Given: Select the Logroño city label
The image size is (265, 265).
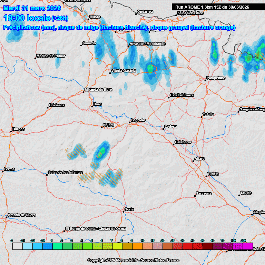Looking at the screenshot, I should (x=138, y=120).
